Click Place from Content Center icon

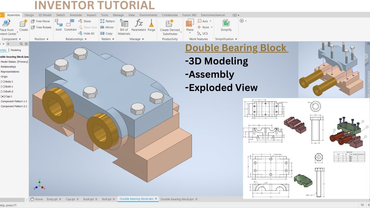tap(6, 23)
